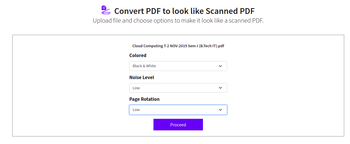The width and height of the screenshot is (350, 144).
Task: Click the '.pdf' extension in the filename
Action: 220,46
